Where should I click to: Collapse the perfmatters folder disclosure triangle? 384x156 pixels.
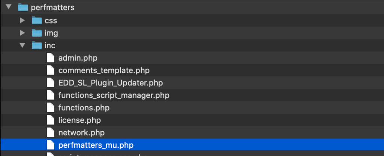pos(9,7)
